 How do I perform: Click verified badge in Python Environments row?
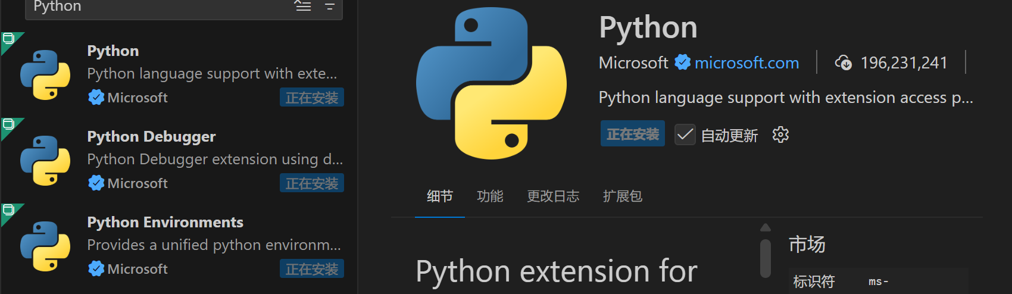96,268
